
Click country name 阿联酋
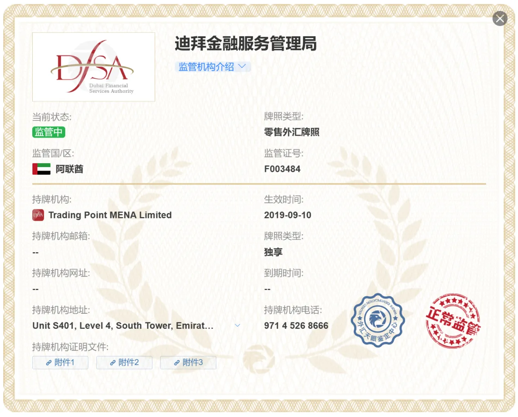(x=69, y=169)
